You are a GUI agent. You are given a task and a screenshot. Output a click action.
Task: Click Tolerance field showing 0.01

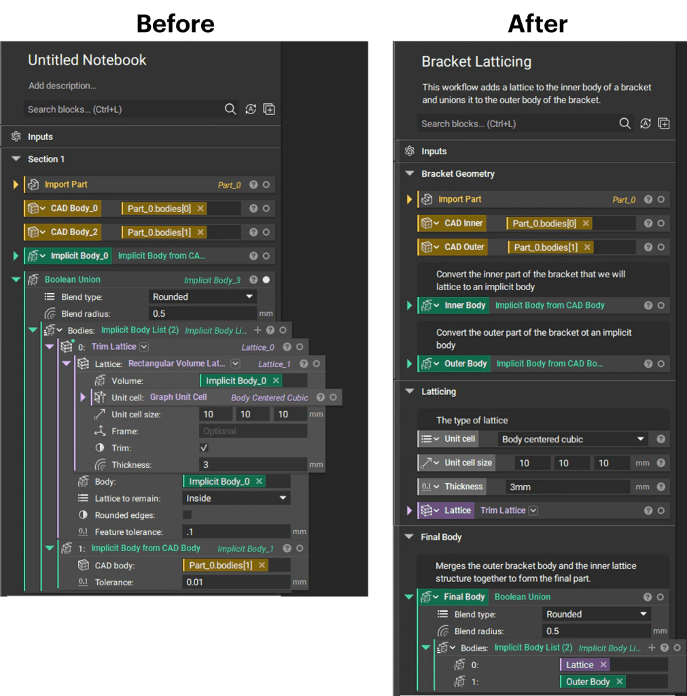point(236,582)
